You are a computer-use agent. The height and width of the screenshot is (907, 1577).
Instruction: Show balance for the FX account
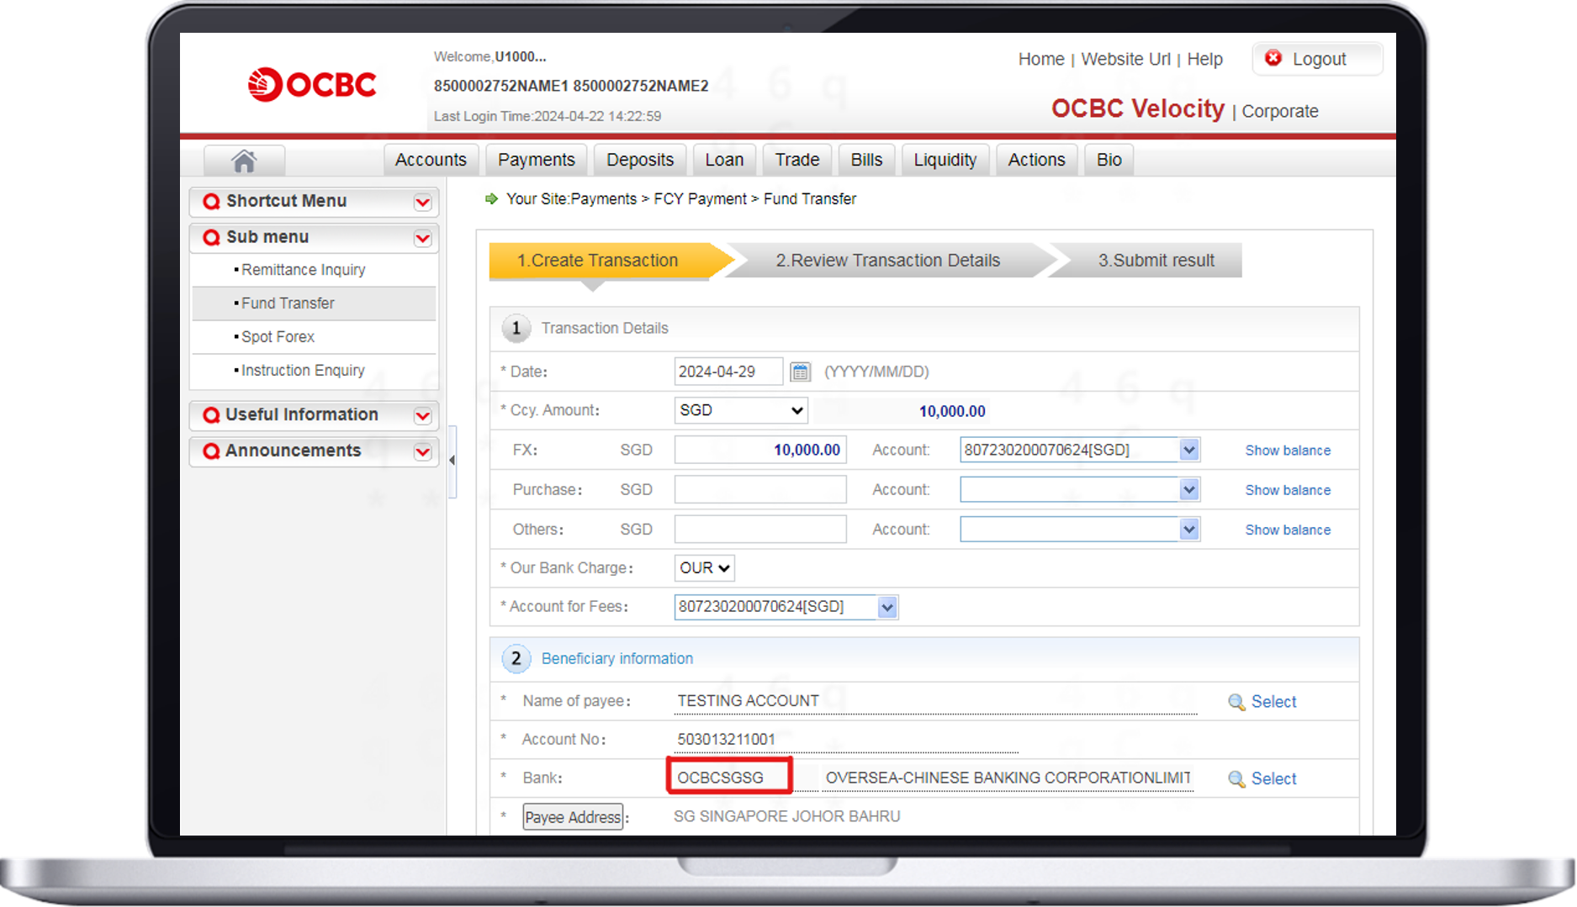[1288, 451]
